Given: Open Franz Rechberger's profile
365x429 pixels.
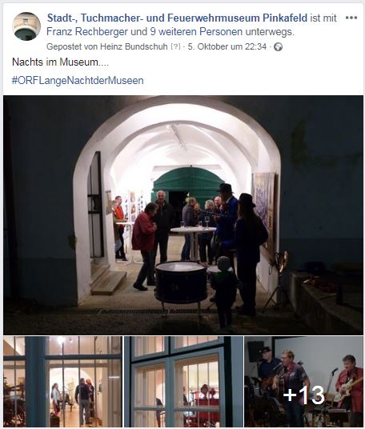Looking at the screenshot, I should pyautogui.click(x=87, y=32).
